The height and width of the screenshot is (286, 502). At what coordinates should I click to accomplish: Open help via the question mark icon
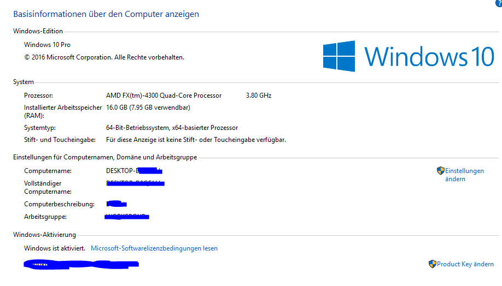tap(499, 3)
